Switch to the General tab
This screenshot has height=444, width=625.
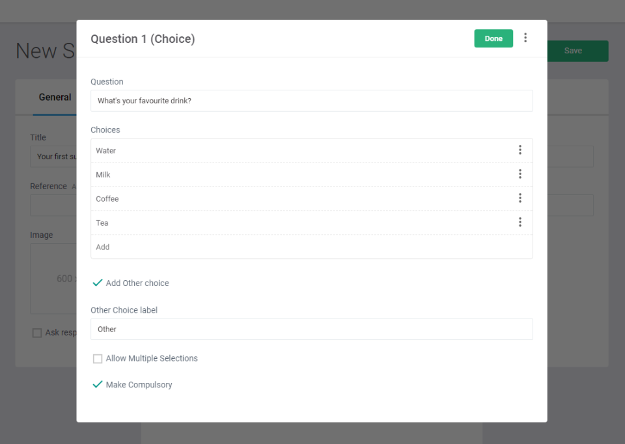(x=55, y=98)
